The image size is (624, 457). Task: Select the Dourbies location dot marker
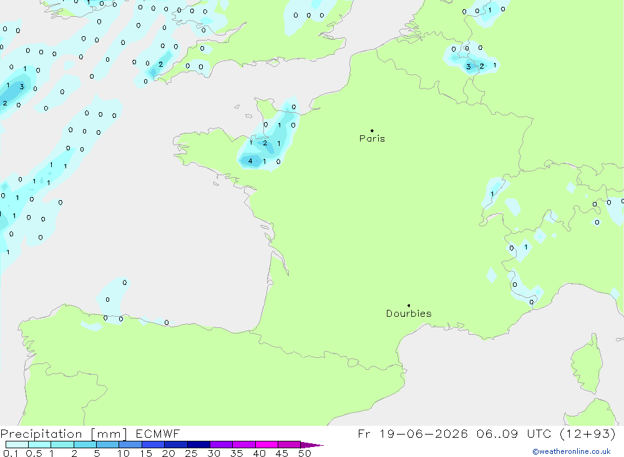(409, 305)
